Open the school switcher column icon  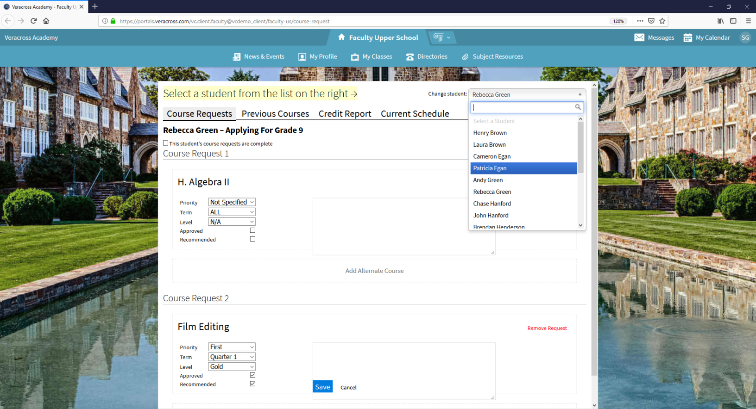coord(438,37)
